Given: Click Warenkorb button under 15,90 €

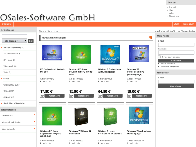Looking at the screenshot, I should (84, 96).
